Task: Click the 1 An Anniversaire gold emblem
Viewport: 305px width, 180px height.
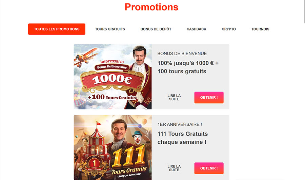Action: coord(94,164)
